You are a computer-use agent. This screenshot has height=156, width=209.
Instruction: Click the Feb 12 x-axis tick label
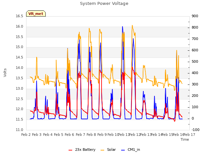tap(135, 135)
